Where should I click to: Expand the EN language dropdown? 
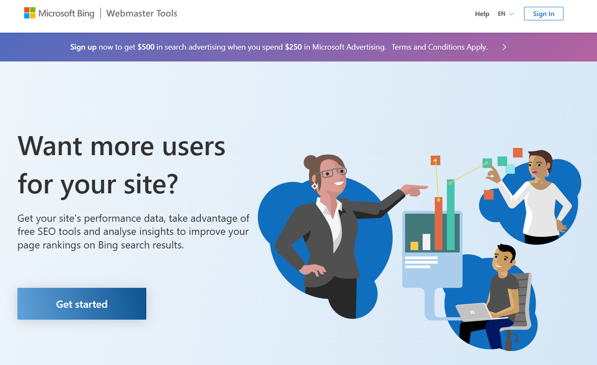tap(506, 14)
